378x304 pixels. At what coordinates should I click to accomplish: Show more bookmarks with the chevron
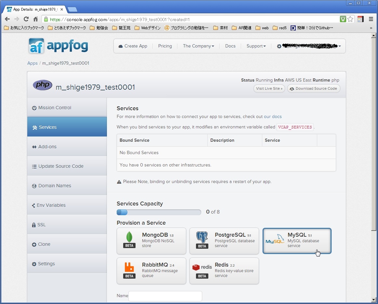pos(371,28)
